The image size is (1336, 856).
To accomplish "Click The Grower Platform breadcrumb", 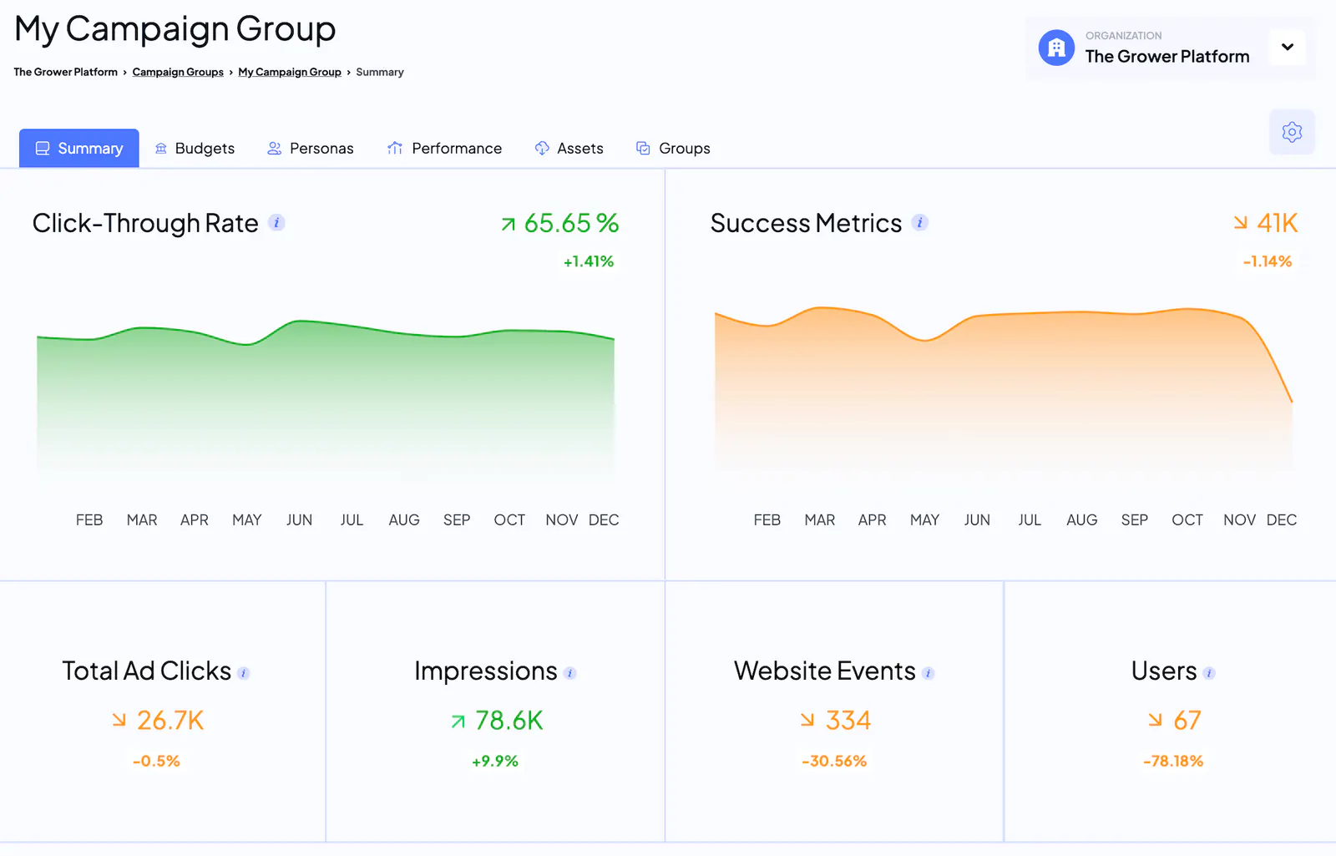I will point(66,72).
